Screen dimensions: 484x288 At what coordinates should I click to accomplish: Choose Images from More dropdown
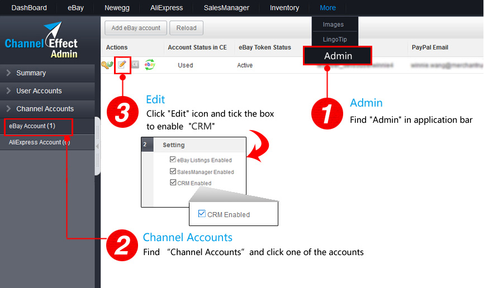tap(333, 25)
